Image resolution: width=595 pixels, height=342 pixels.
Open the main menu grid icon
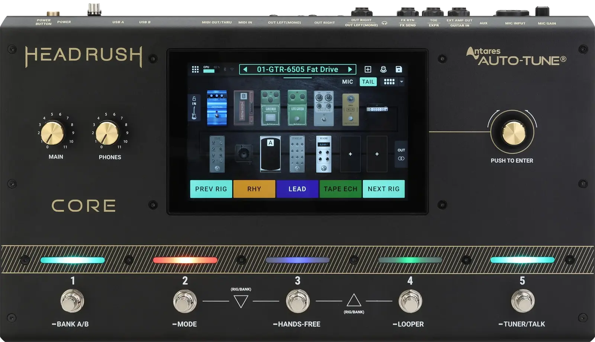coord(195,69)
